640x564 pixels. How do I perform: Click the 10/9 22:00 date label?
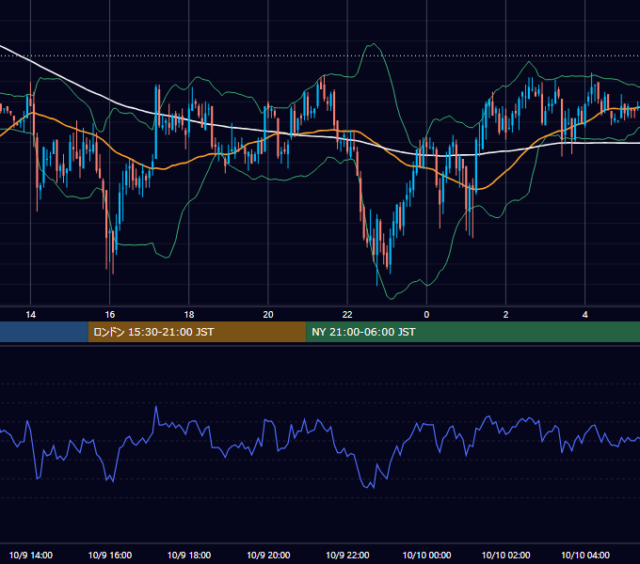pyautogui.click(x=347, y=555)
